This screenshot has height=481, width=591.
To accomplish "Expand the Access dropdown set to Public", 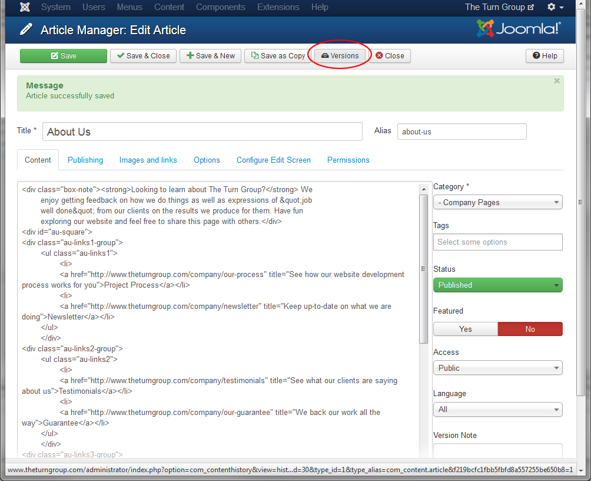I will 497,368.
